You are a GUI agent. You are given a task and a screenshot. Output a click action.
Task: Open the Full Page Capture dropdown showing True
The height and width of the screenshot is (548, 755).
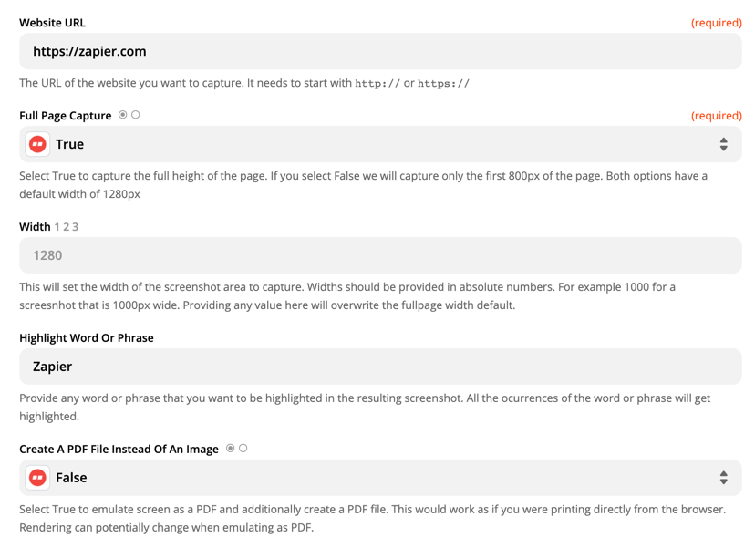click(x=380, y=144)
